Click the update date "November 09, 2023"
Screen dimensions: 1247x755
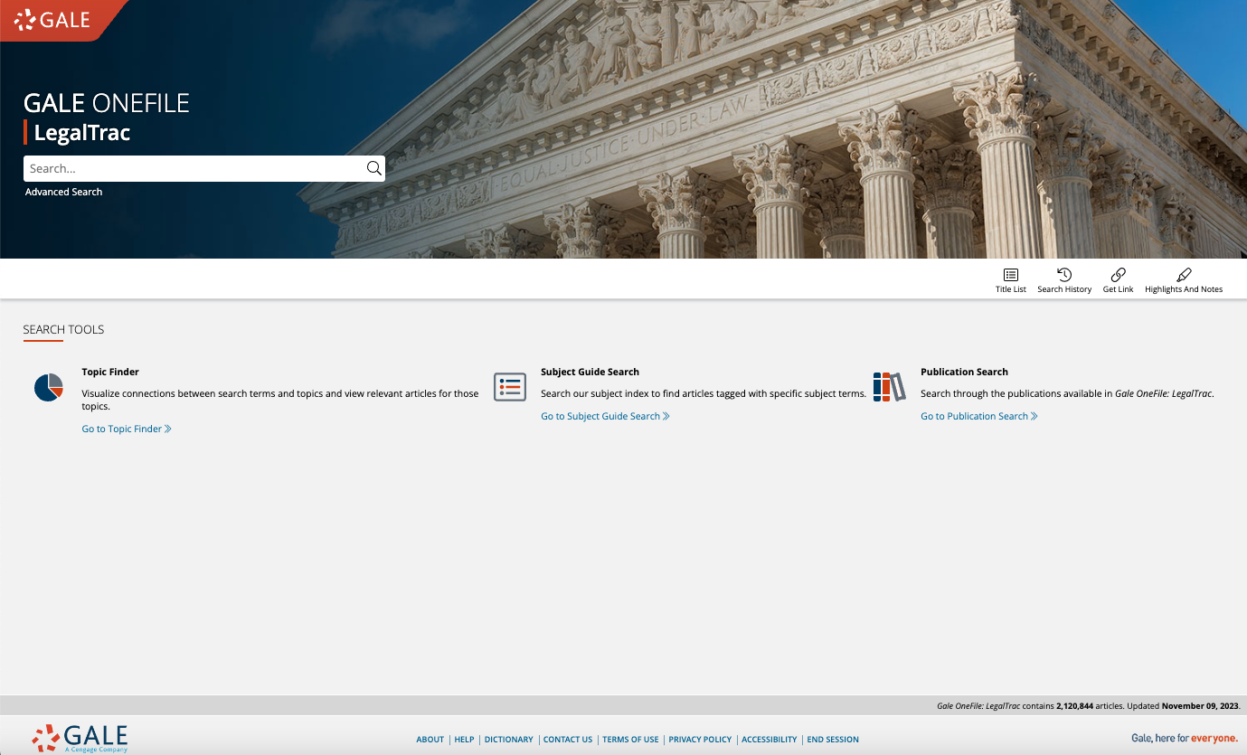(1200, 705)
